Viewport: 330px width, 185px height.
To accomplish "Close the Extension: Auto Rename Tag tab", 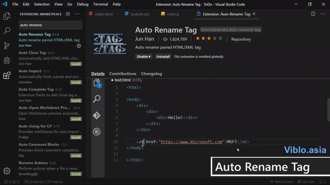I will (254, 14).
